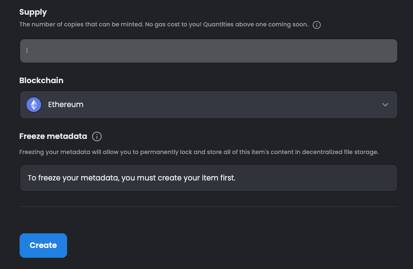The image size is (413, 269).
Task: Click the Freeze metadata heading
Action: pos(53,136)
